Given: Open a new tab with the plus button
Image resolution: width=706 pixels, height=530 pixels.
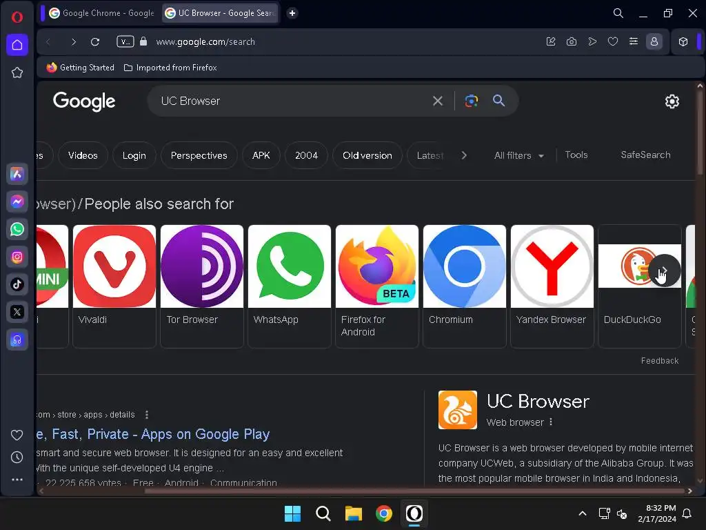Looking at the screenshot, I should [292, 13].
